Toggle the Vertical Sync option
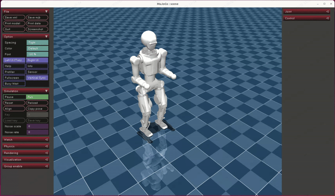This screenshot has height=196, width=335. coord(37,78)
